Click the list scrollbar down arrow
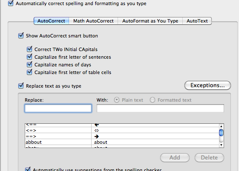Screen dimensions: 239x171 [x=221, y=145]
